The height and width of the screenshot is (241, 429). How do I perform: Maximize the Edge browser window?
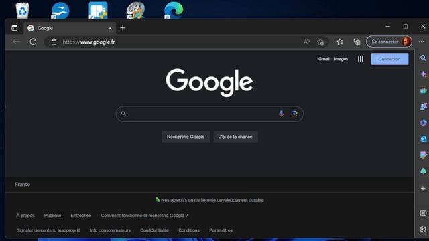click(x=405, y=27)
